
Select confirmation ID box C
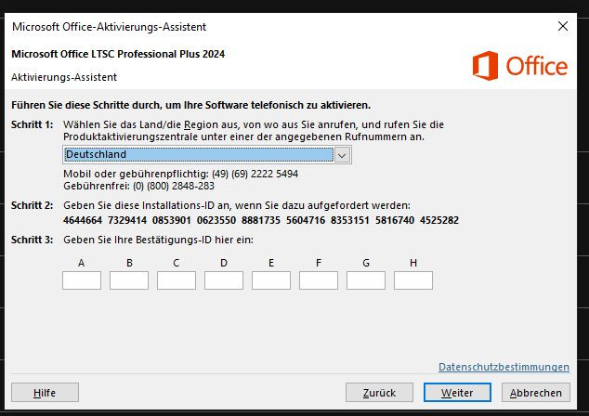click(177, 280)
